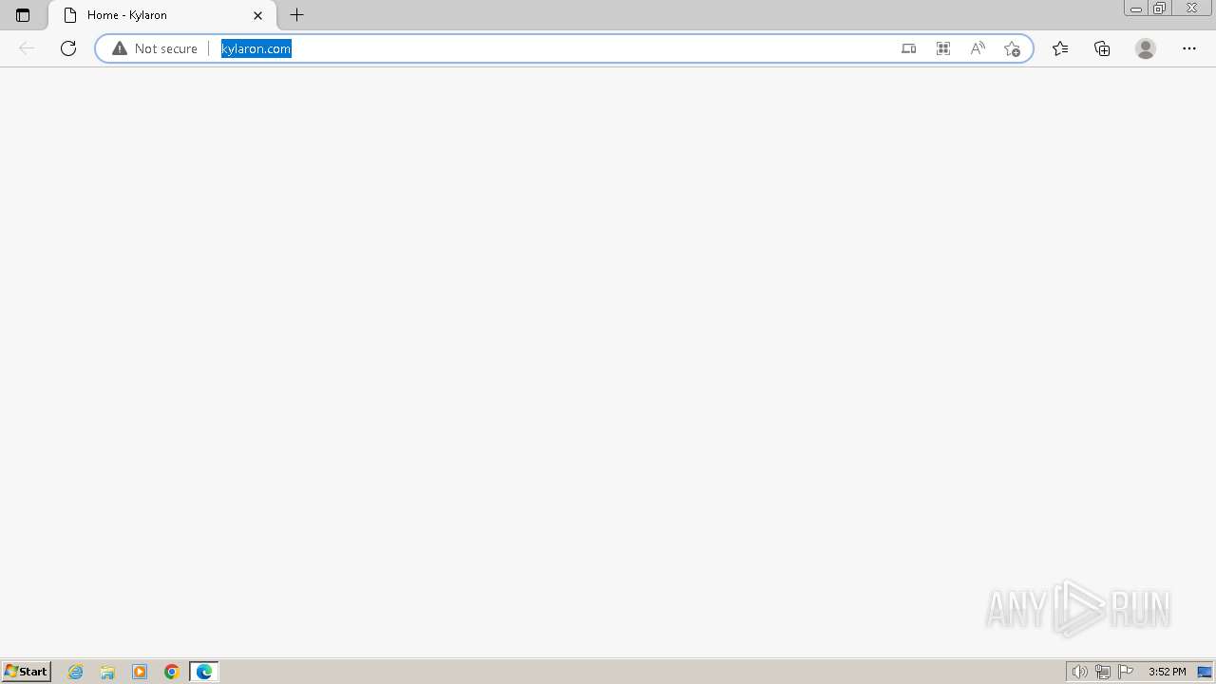Viewport: 1216px width, 684px height.
Task: Open File Explorer from taskbar
Action: point(107,672)
